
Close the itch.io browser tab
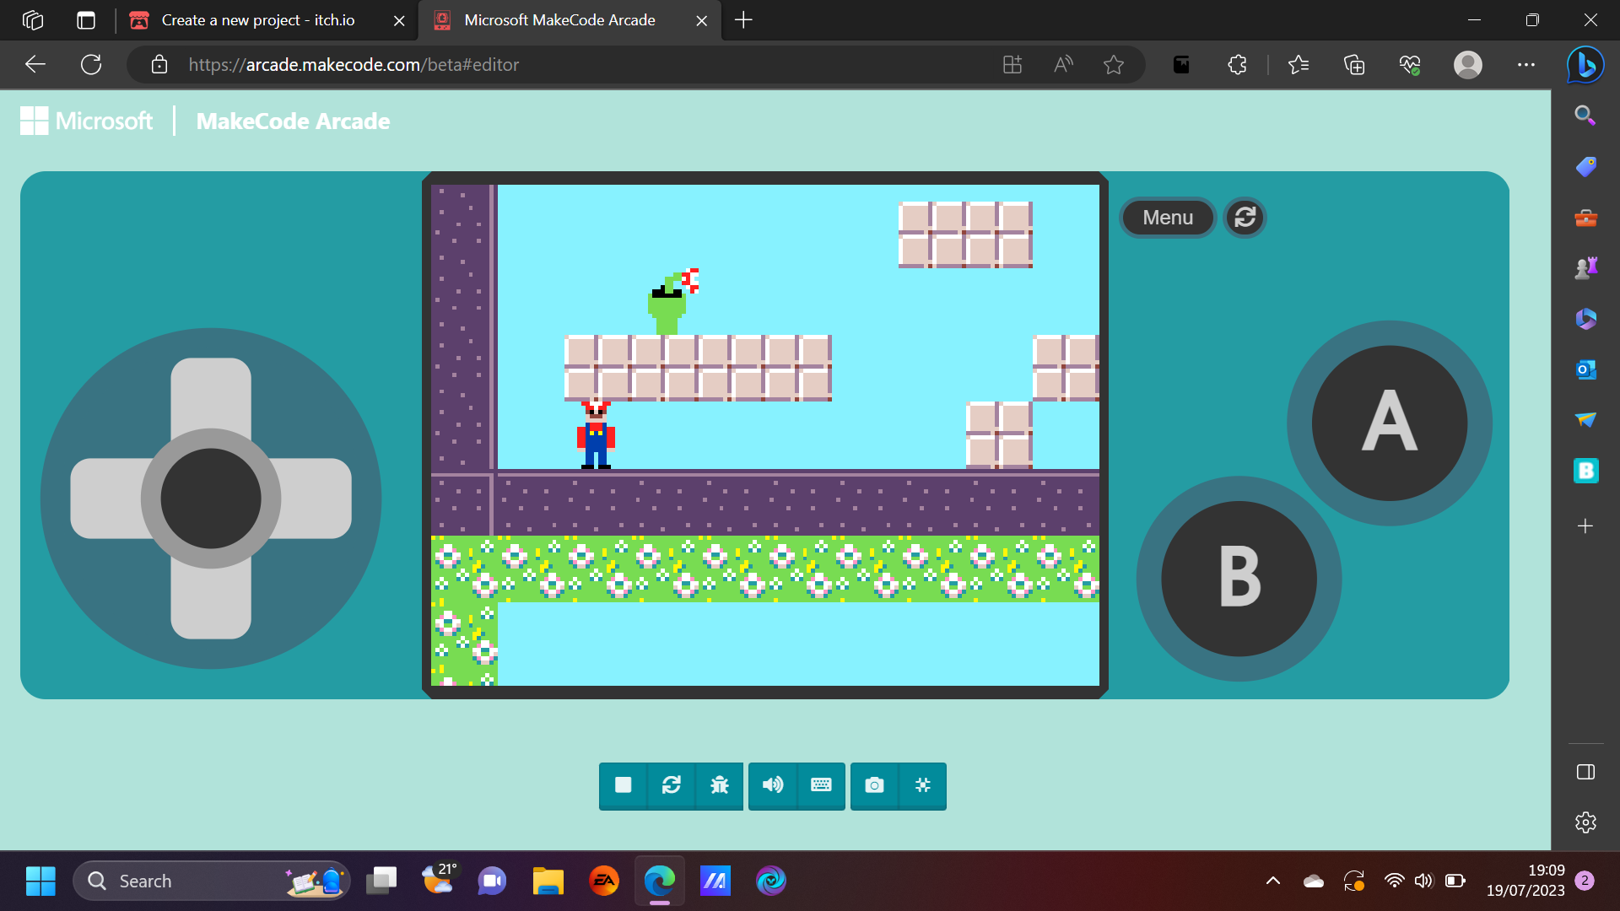tap(399, 20)
